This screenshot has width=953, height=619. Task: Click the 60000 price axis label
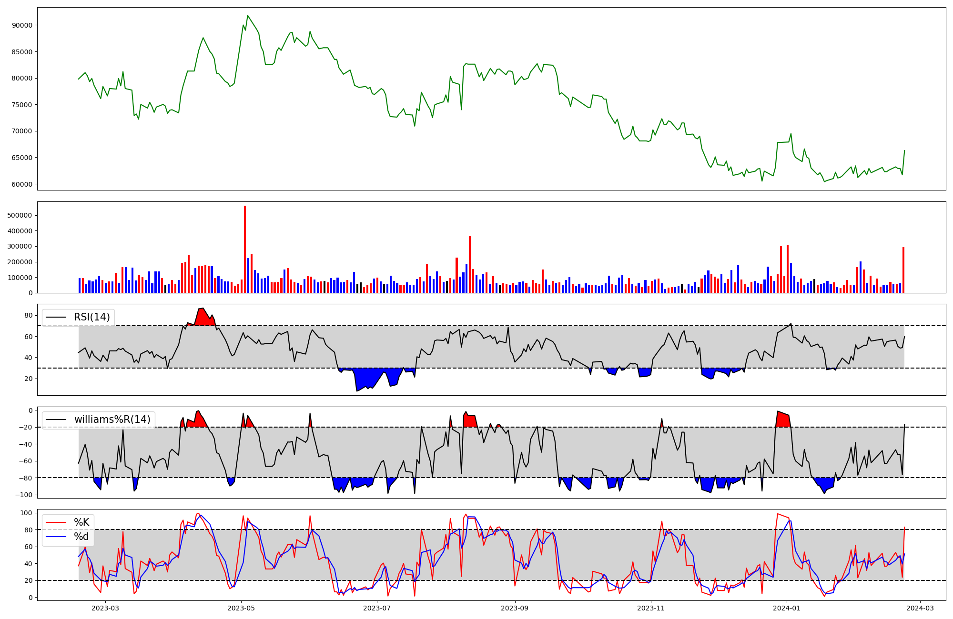tap(22, 184)
